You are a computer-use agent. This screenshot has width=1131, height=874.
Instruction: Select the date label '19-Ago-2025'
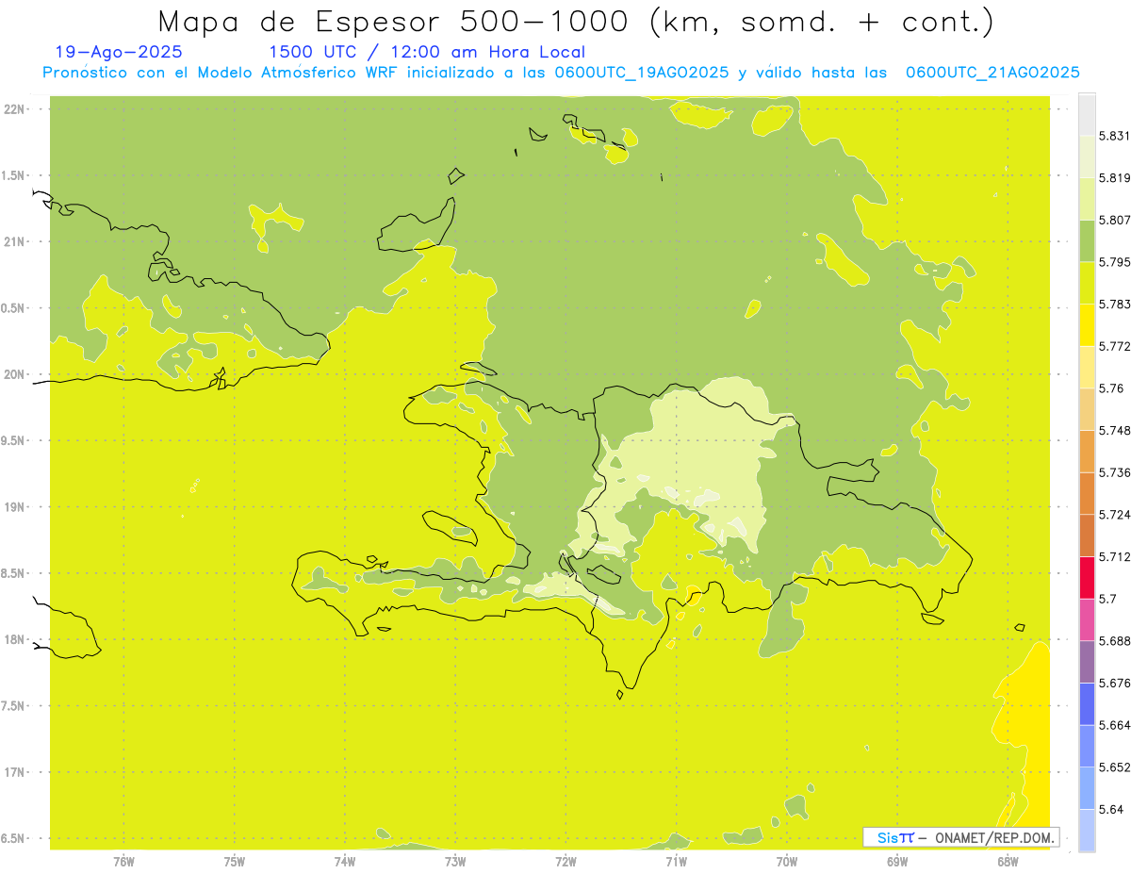(118, 53)
